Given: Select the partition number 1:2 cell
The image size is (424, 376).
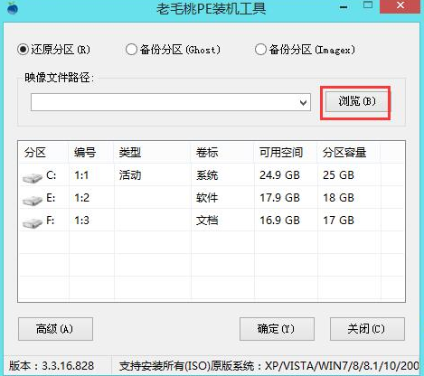Looking at the screenshot, I should pyautogui.click(x=82, y=198).
